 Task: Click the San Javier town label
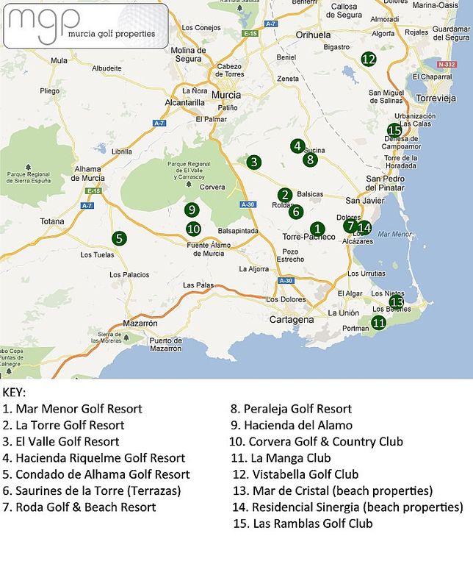click(x=365, y=201)
